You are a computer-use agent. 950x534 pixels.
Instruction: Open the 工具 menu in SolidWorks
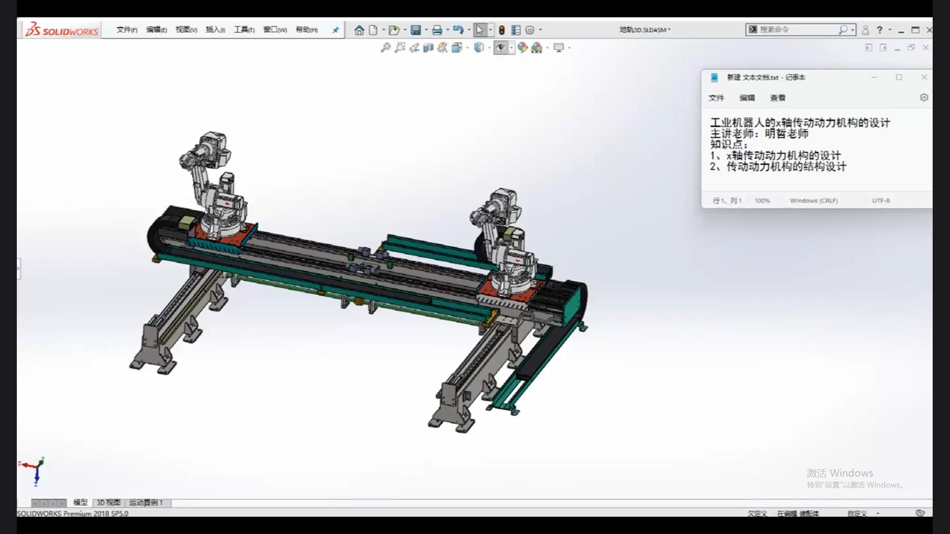tap(244, 30)
